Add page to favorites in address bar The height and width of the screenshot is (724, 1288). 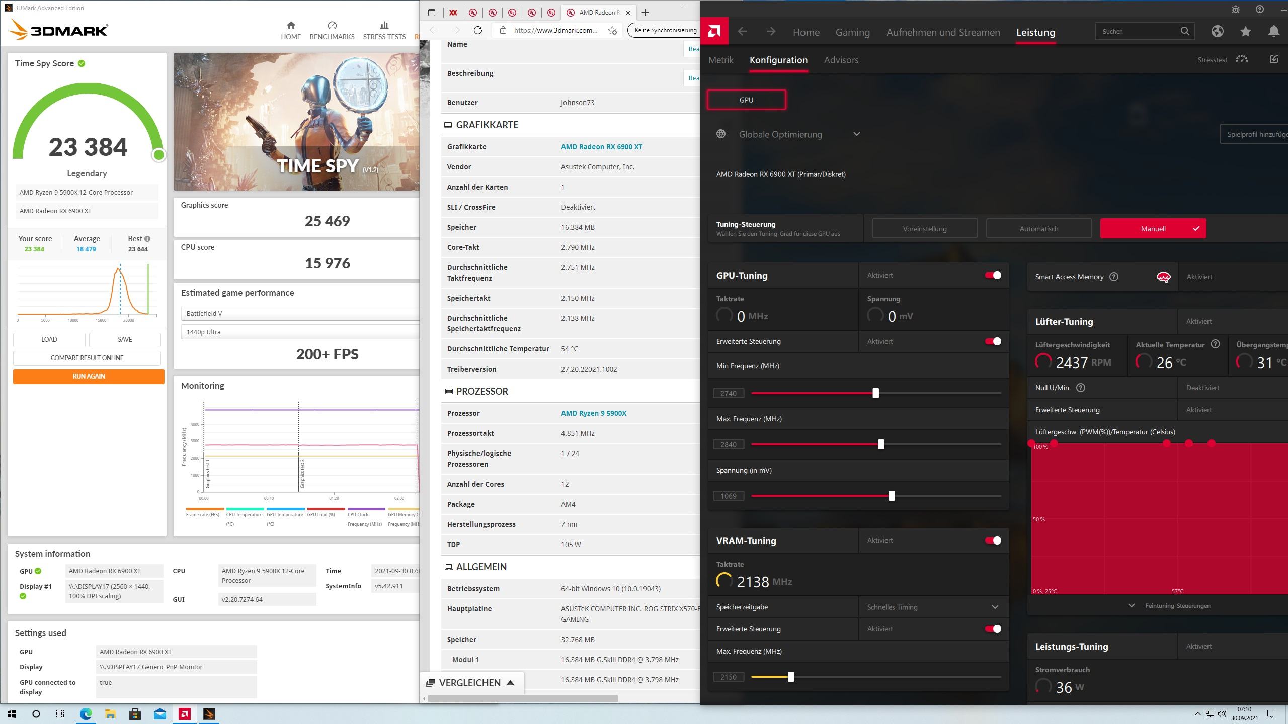(612, 30)
